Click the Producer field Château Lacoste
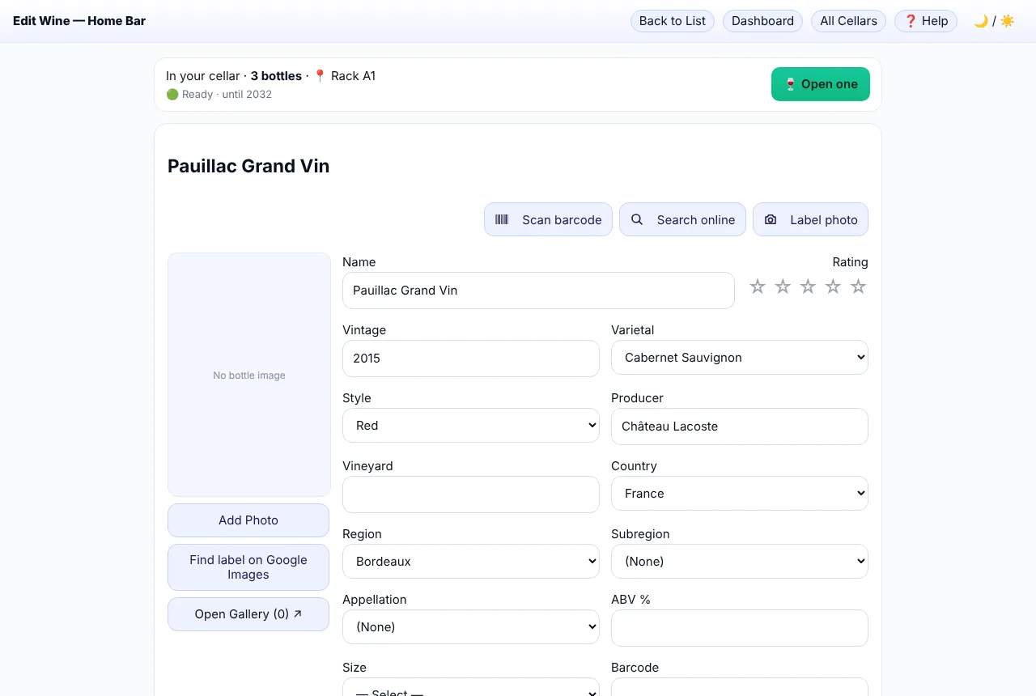Screen dimensions: 1036x696 740,427
